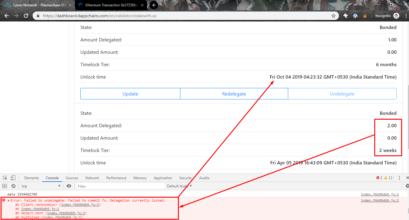This screenshot has width=409, height=220.
Task: Open DevTools settings with the gear icon
Action: [406, 186]
